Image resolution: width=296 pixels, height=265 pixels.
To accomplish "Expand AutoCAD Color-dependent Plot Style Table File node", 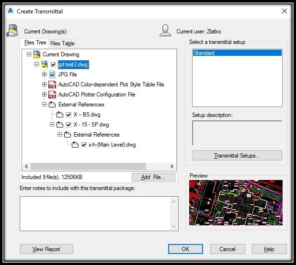I will (44, 84).
